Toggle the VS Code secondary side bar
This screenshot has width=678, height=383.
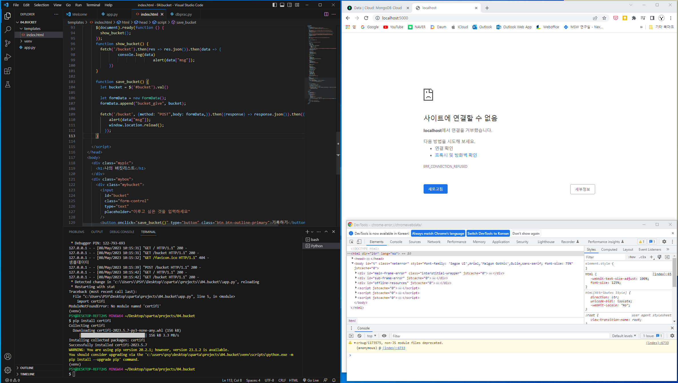290,5
